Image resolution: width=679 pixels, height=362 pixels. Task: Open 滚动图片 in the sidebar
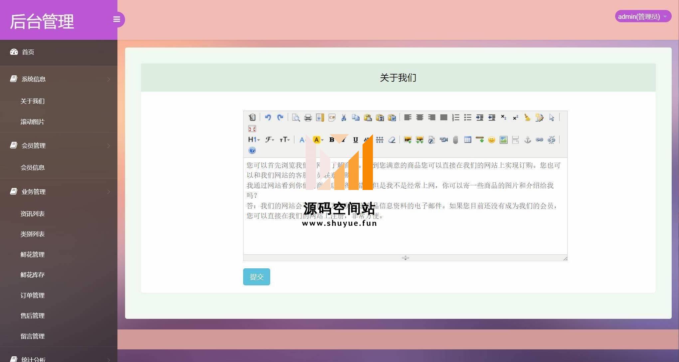(32, 122)
